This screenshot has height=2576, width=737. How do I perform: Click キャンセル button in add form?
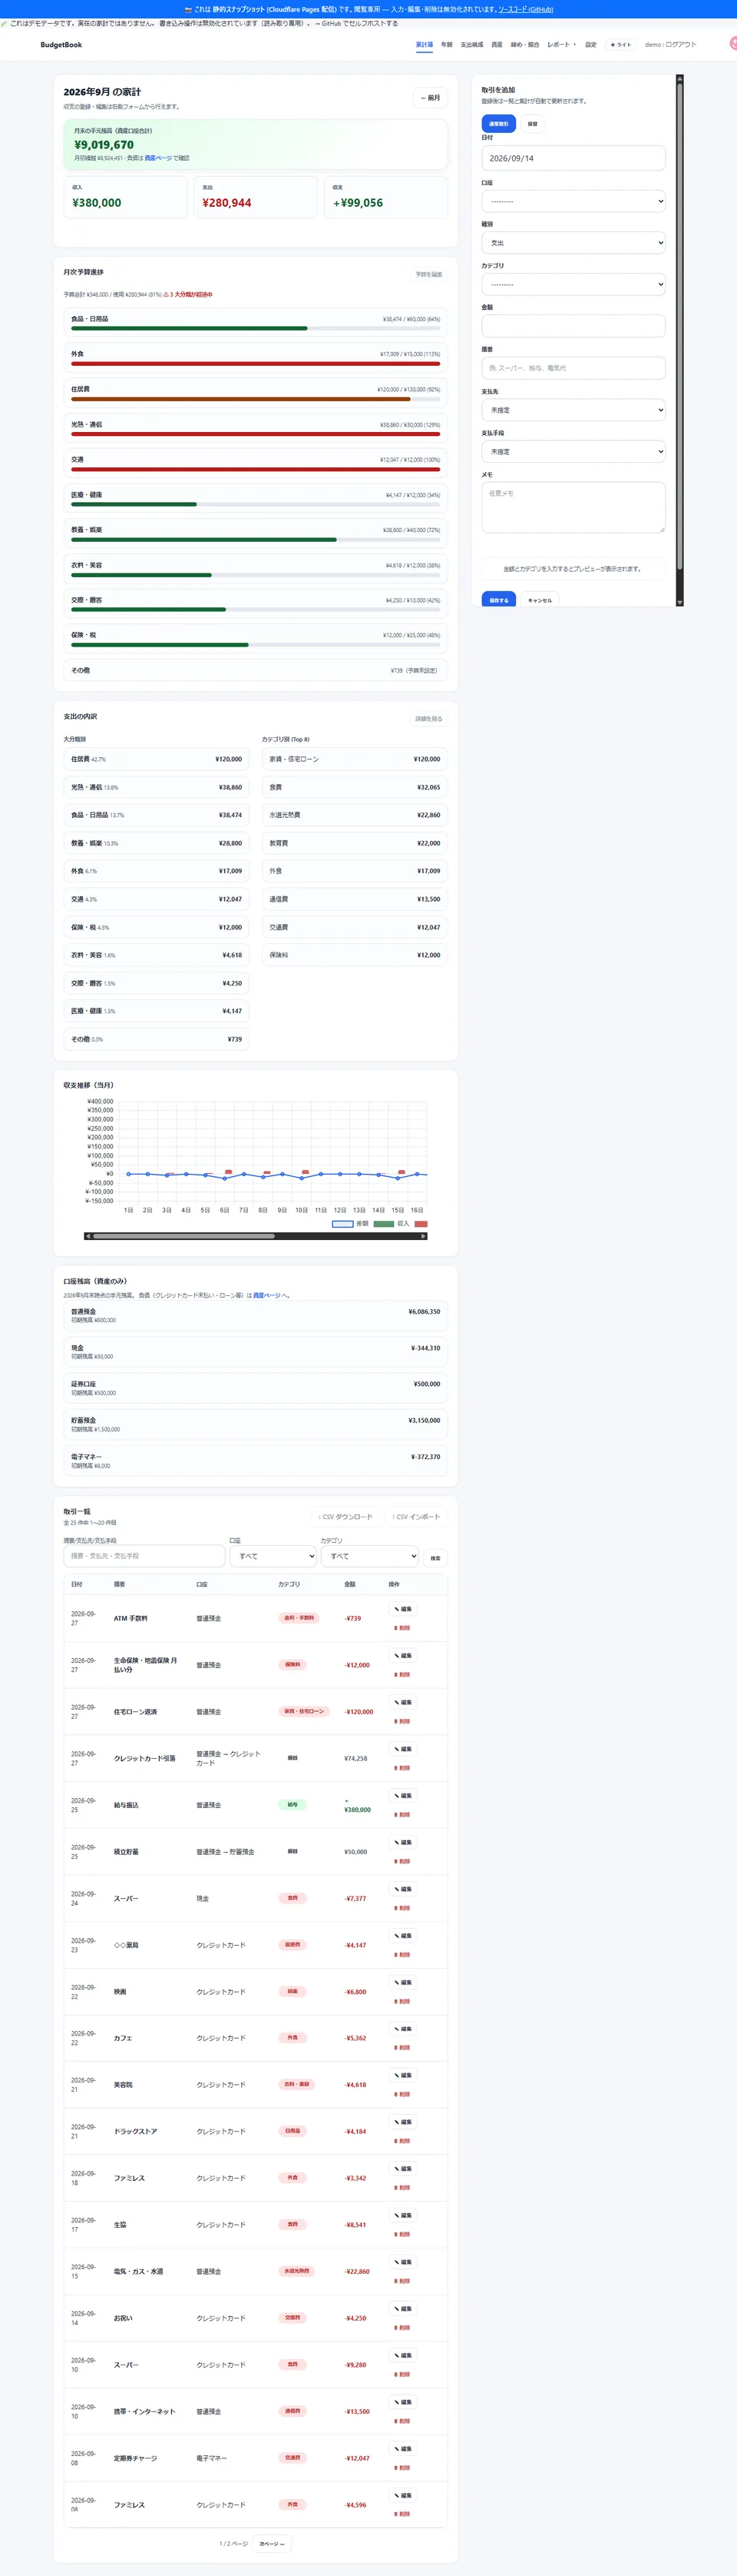pos(539,600)
